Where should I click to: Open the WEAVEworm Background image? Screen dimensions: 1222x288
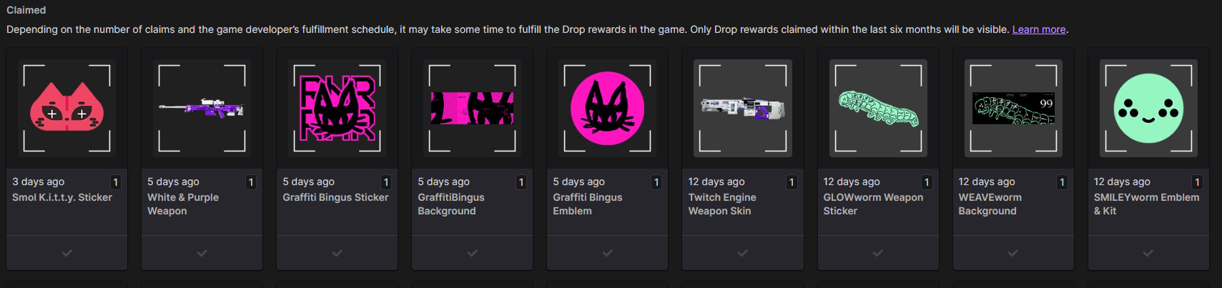[1013, 109]
